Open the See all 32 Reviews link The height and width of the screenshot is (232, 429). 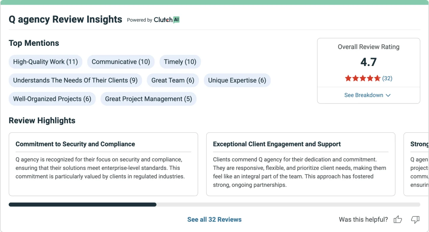pyautogui.click(x=214, y=220)
